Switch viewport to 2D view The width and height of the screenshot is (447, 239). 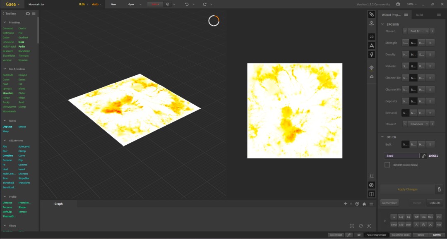coord(371,37)
